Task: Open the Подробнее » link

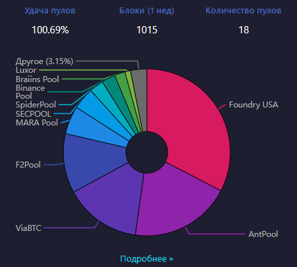Action: pos(147,259)
